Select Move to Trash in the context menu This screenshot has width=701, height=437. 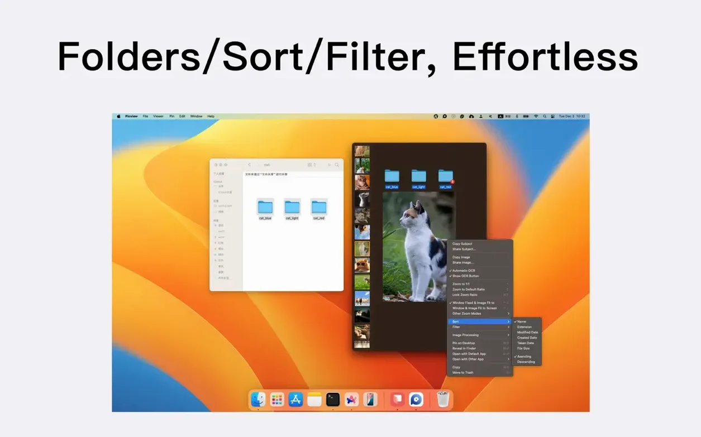[x=479, y=372]
